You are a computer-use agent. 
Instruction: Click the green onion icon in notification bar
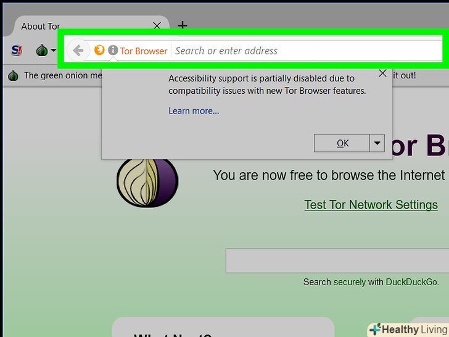click(x=13, y=76)
